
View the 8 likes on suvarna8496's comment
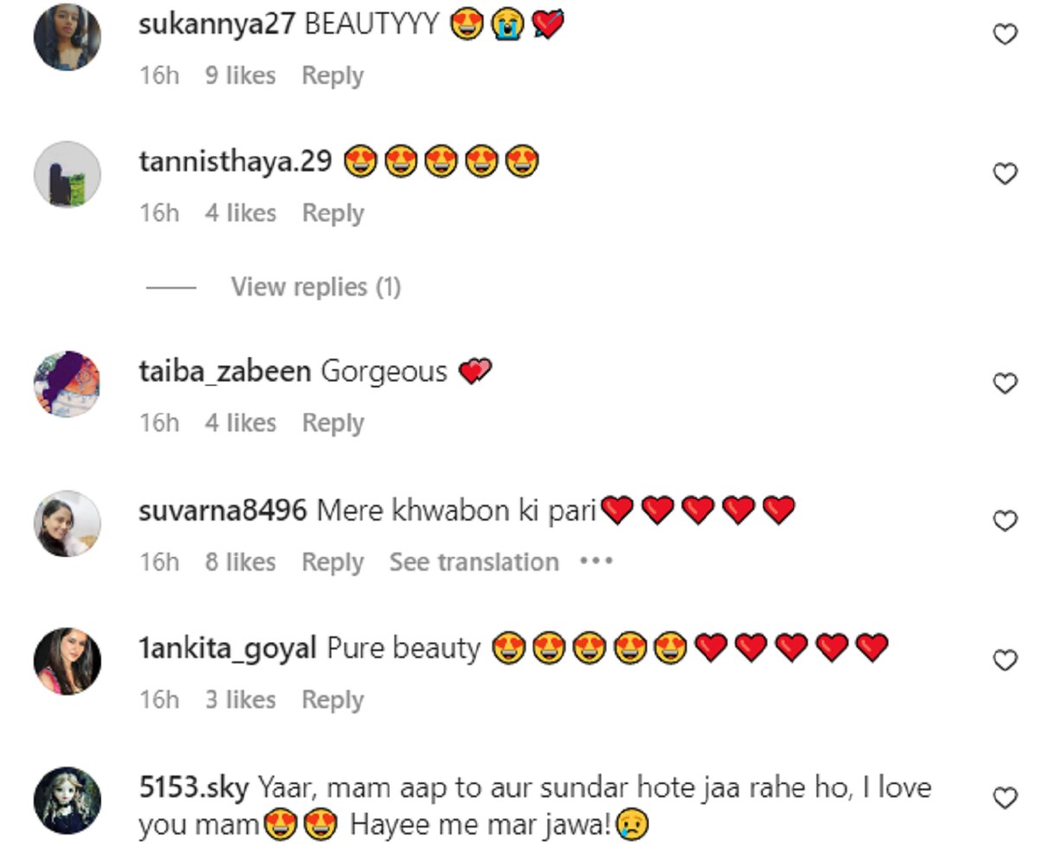click(x=240, y=562)
